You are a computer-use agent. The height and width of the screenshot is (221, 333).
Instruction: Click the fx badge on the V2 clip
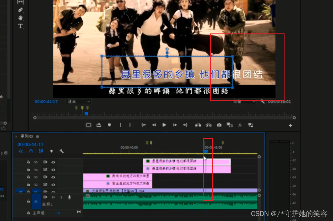[x=108, y=184]
